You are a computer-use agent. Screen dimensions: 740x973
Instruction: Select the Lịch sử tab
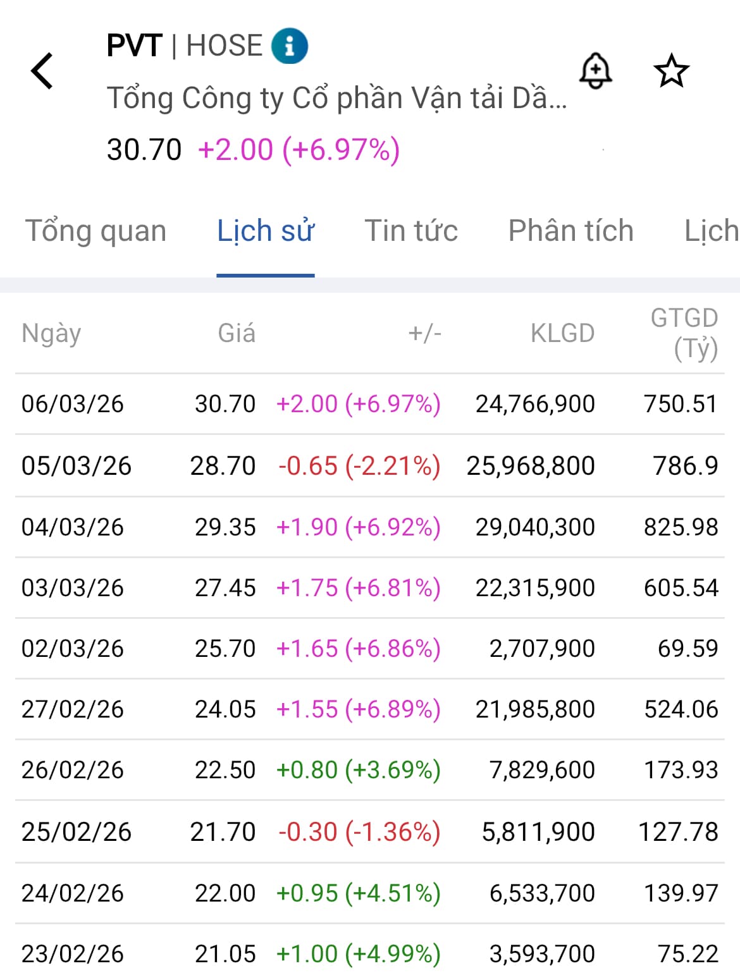point(266,231)
